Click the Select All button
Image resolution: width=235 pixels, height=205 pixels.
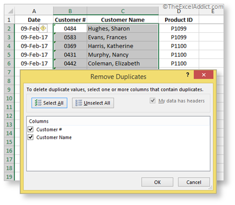tap(49, 103)
